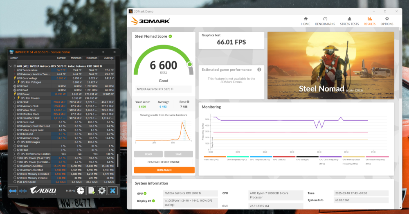
Task: Click the collapse-columns arrows icon in HWiNFO
Action: click(23, 191)
